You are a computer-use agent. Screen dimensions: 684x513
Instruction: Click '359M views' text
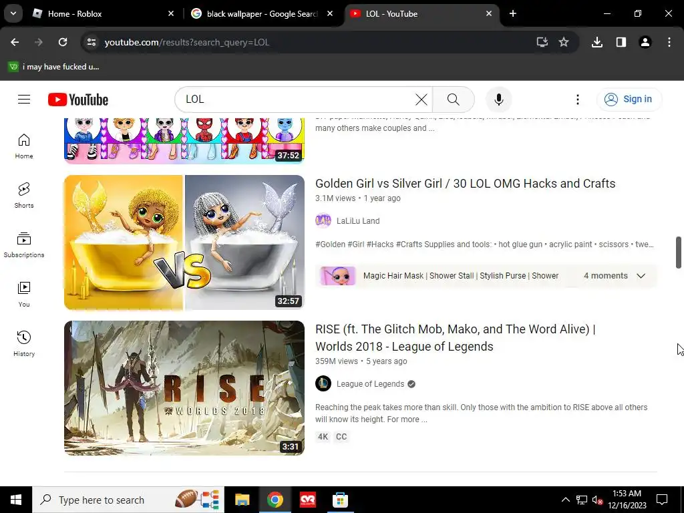click(337, 361)
